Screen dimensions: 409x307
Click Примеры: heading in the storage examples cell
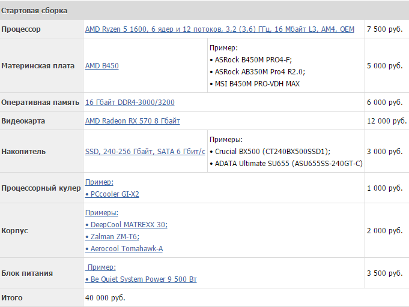226,140
